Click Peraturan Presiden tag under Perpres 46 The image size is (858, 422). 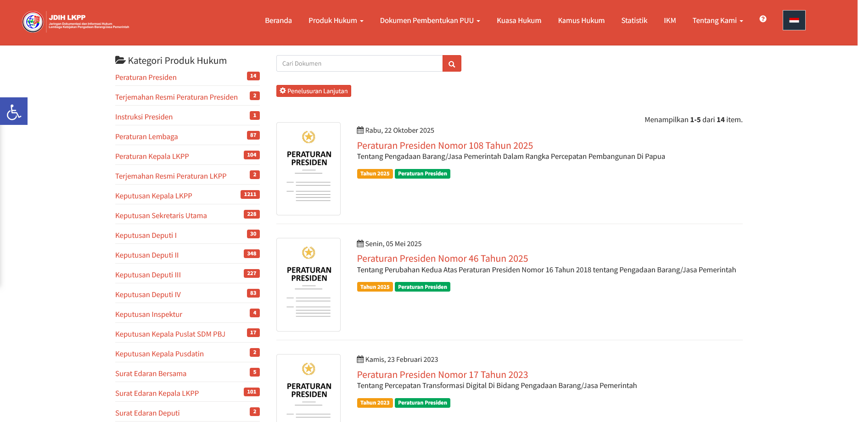[x=422, y=287]
